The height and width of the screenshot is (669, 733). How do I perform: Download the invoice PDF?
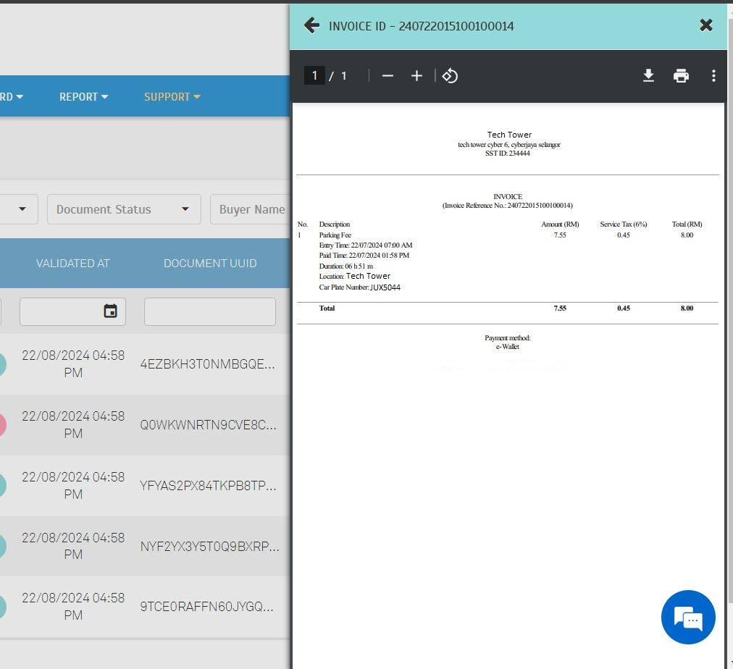(x=648, y=76)
